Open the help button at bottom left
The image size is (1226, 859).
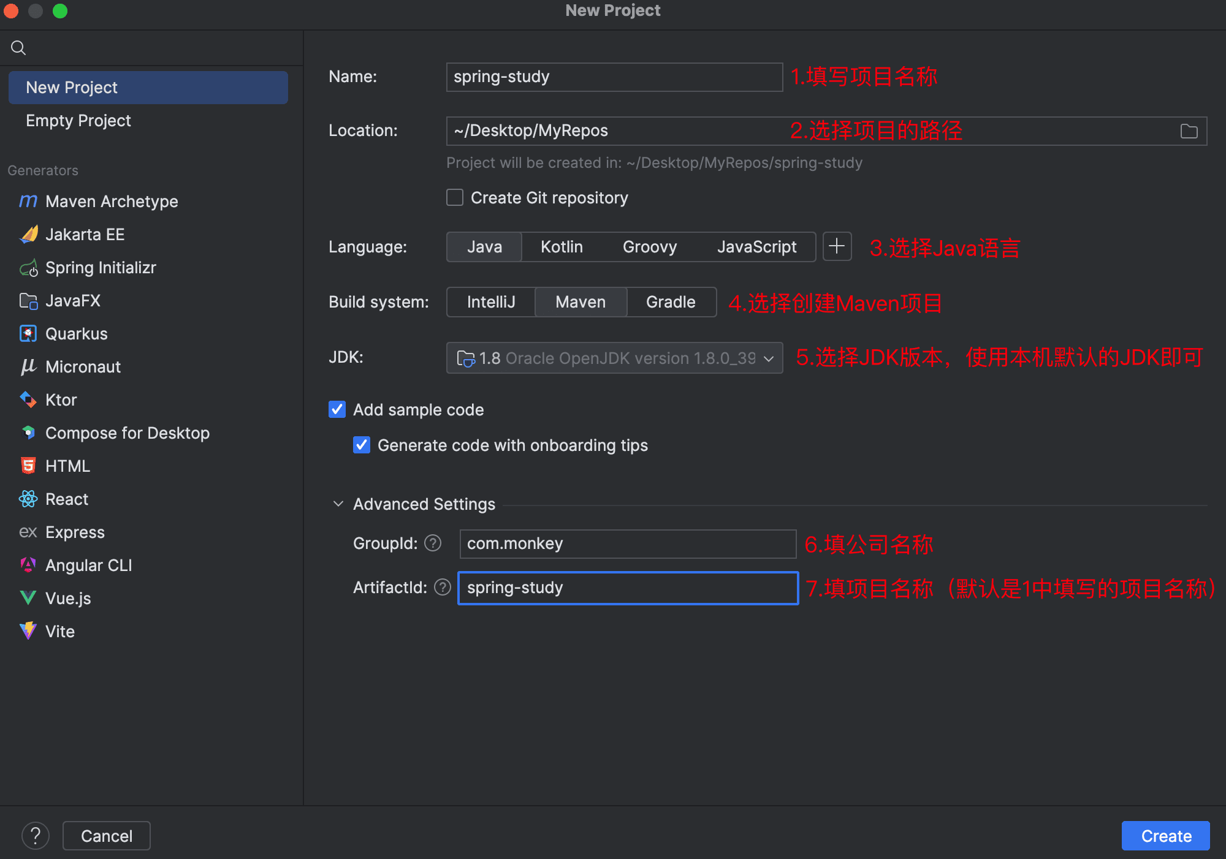pyautogui.click(x=36, y=836)
